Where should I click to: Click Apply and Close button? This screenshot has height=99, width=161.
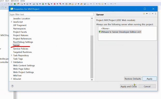click(x=129, y=86)
